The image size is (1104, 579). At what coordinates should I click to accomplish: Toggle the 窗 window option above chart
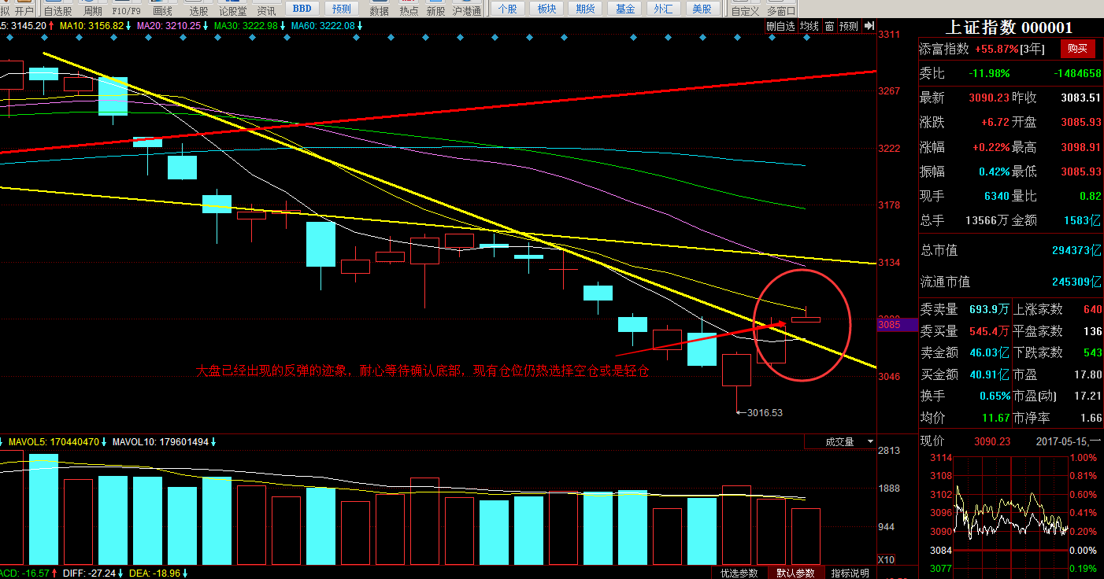pyautogui.click(x=829, y=26)
